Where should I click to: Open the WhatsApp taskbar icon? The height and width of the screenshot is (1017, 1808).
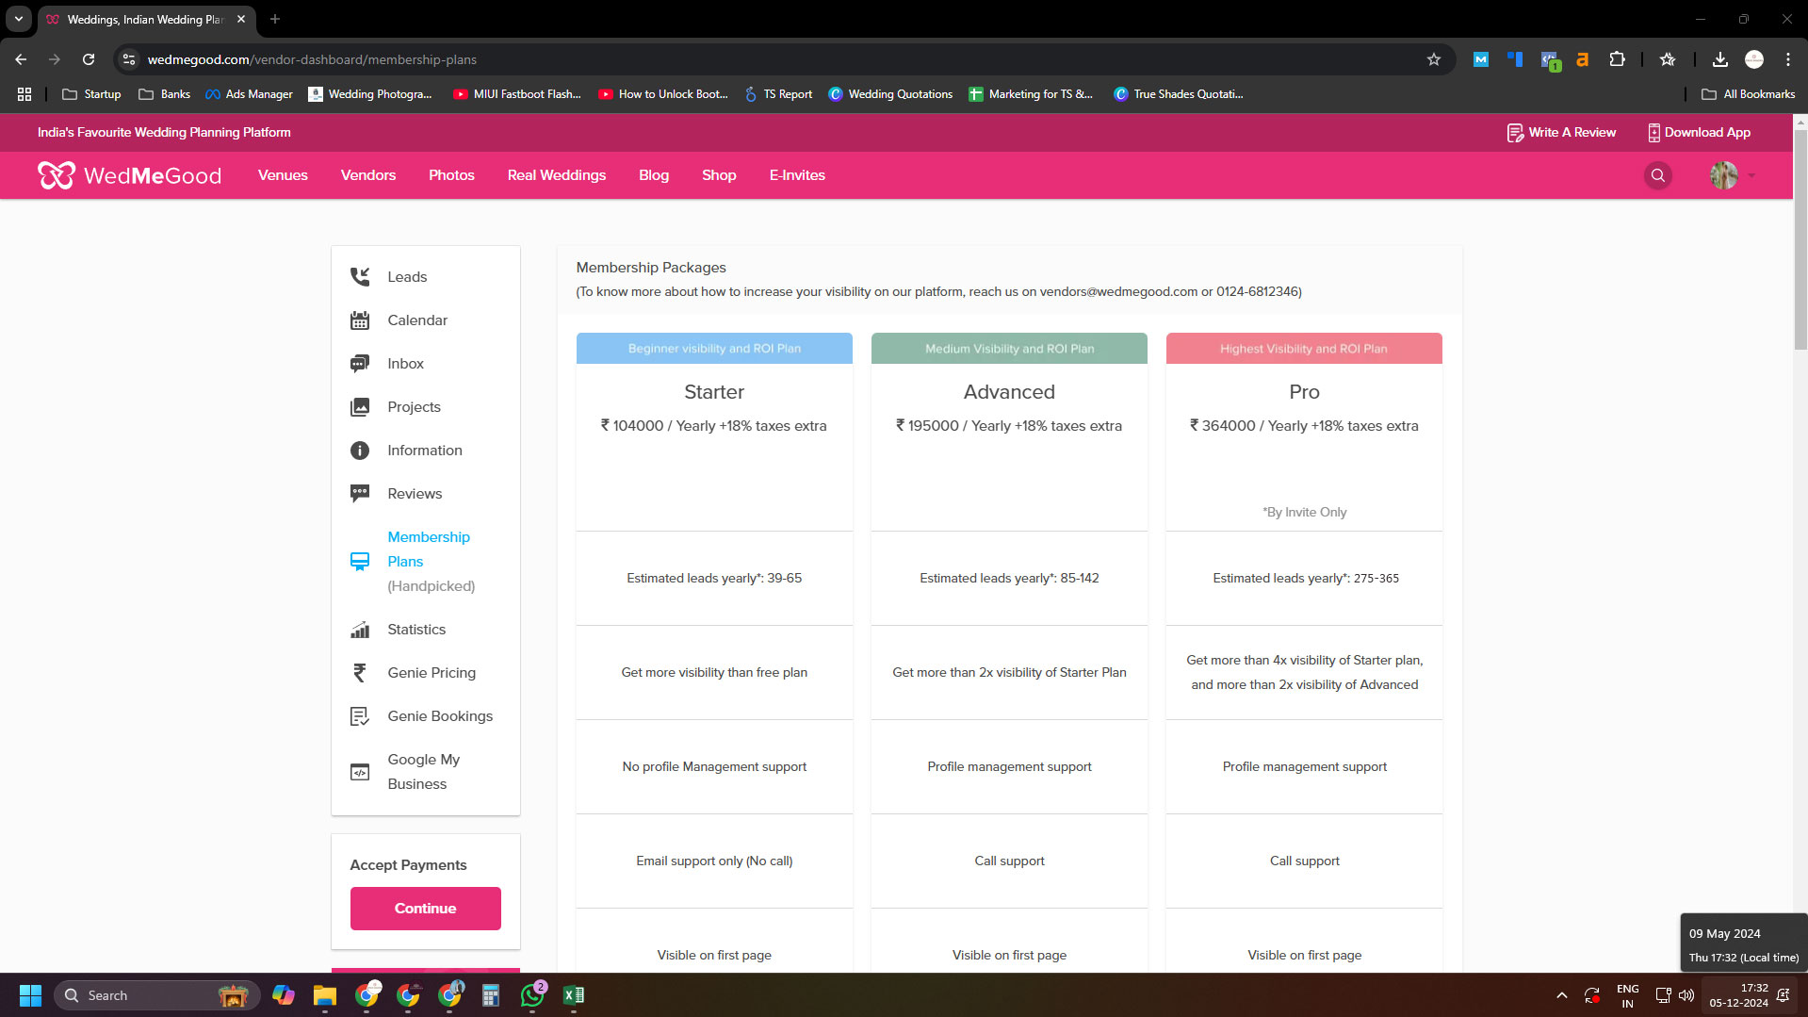click(x=531, y=995)
